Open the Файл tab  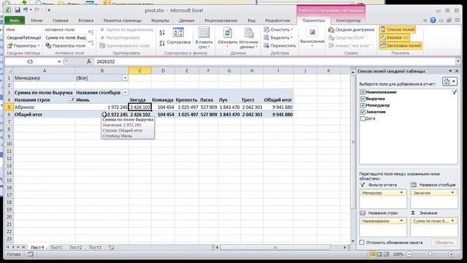coord(15,20)
